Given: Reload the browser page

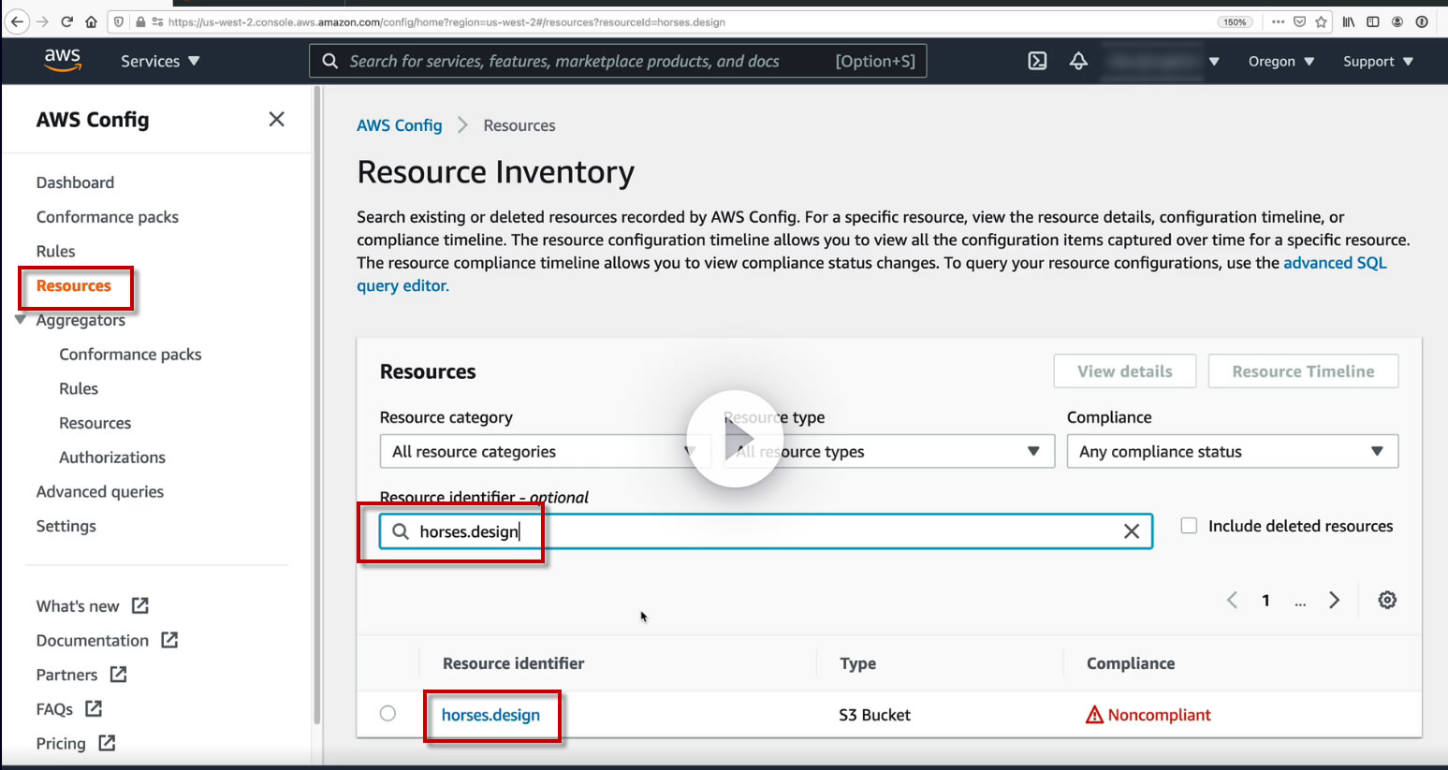Looking at the screenshot, I should coord(66,22).
